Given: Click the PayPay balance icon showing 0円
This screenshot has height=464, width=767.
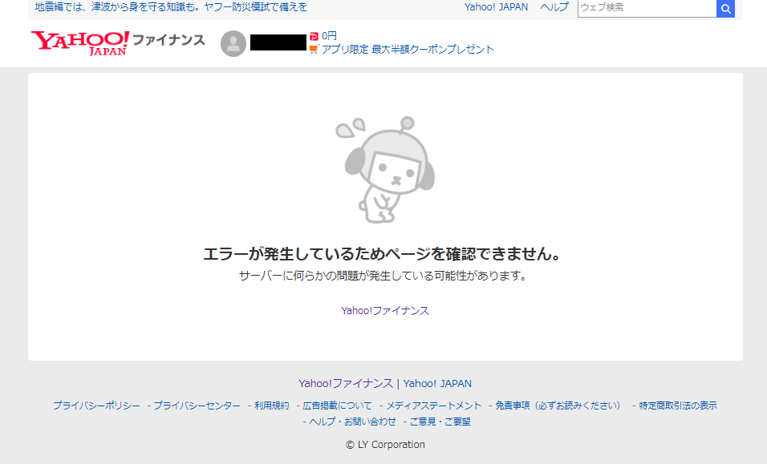Looking at the screenshot, I should pos(314,36).
